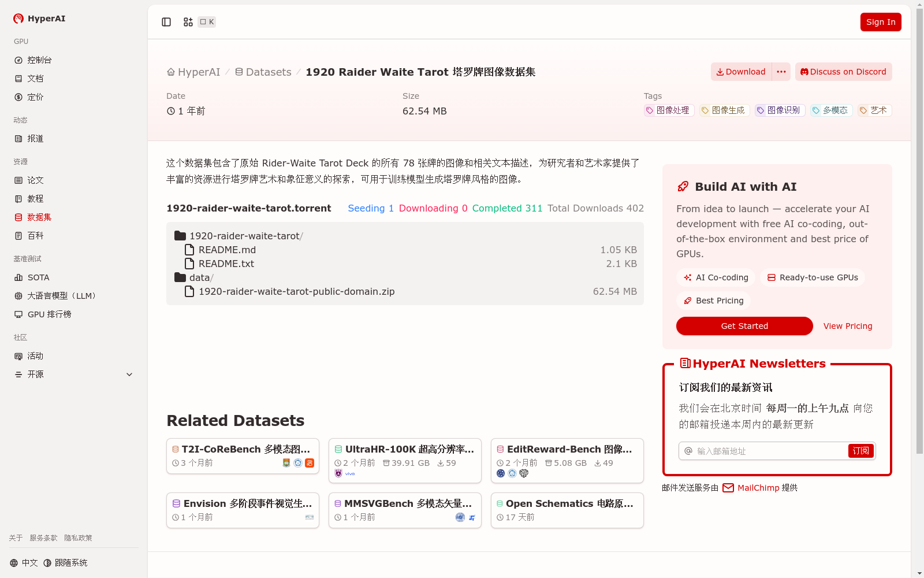Go to Datasets breadcrumb
This screenshot has width=924, height=578.
click(x=263, y=72)
